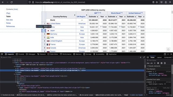
Task: Go back to the previous page
Action: pyautogui.click(x=3, y=2)
